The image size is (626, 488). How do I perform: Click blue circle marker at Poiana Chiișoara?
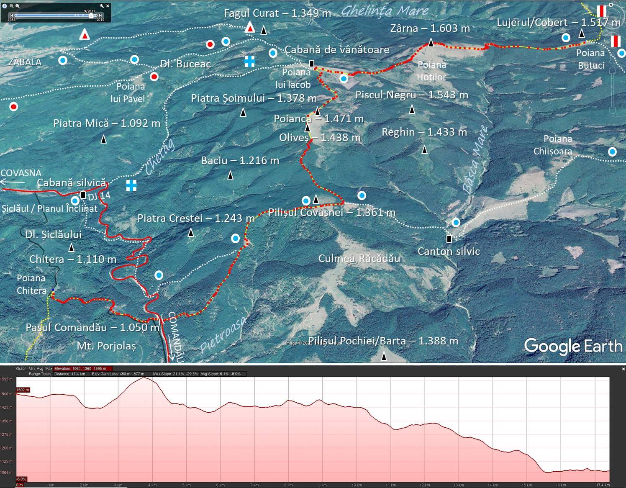click(612, 152)
